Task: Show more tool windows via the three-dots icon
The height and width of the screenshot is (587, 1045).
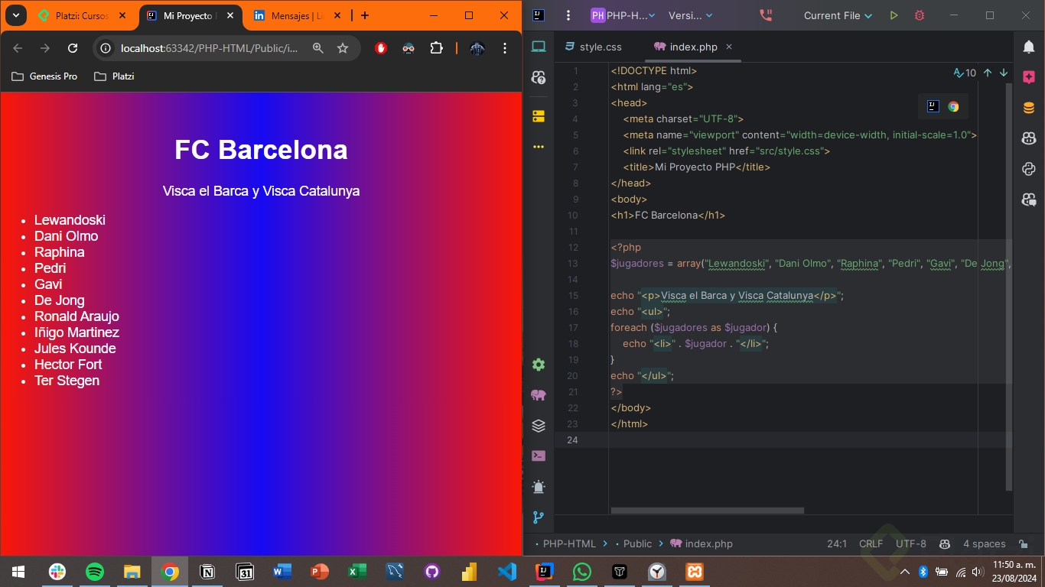Action: pyautogui.click(x=539, y=146)
